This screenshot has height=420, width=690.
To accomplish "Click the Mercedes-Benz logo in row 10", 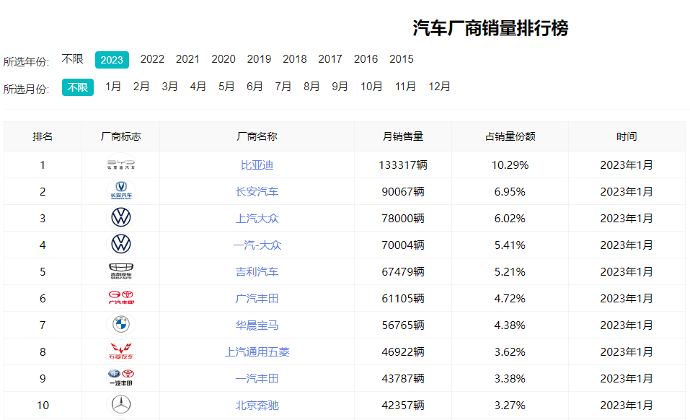I will [x=120, y=405].
